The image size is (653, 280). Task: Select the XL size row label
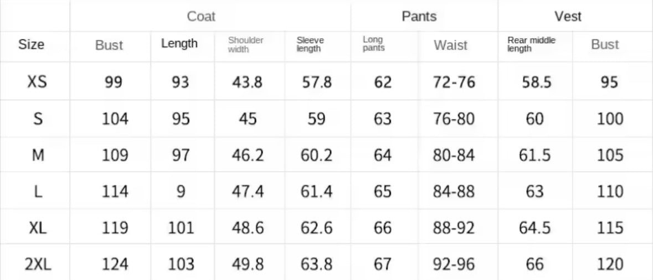coord(38,228)
